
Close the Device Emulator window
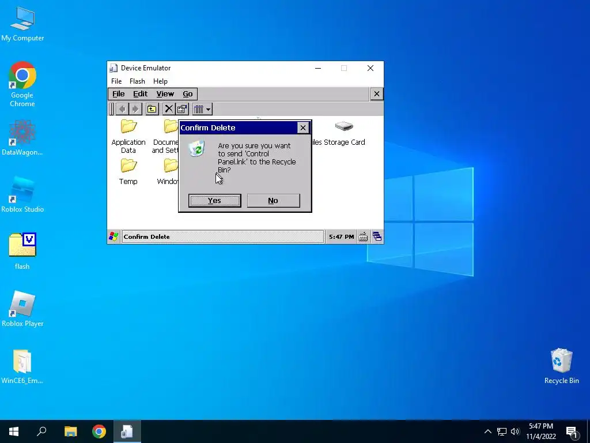point(370,68)
